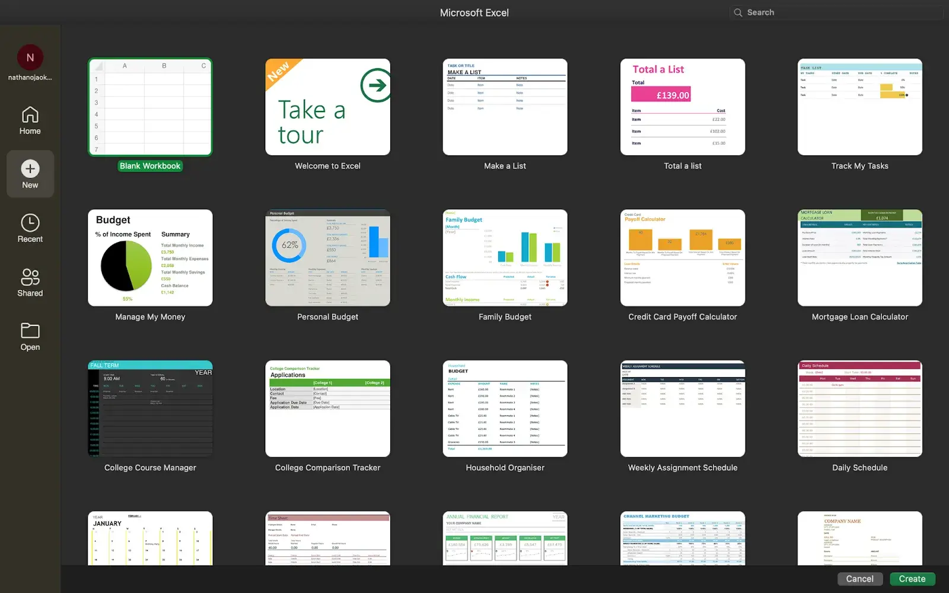This screenshot has height=593, width=949.
Task: Select the Time Sheet template thumbnail
Action: coord(328,538)
